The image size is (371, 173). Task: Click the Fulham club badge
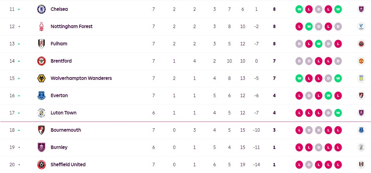click(x=41, y=44)
